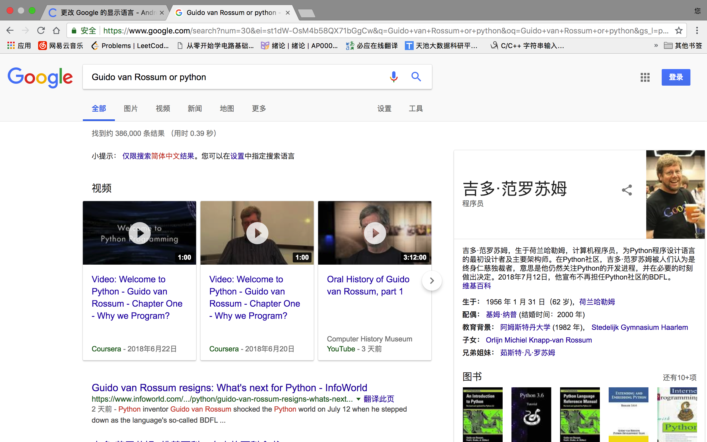The width and height of the screenshot is (707, 442).
Task: Open the 荷兰哈勒姆 birthplace link
Action: (597, 302)
